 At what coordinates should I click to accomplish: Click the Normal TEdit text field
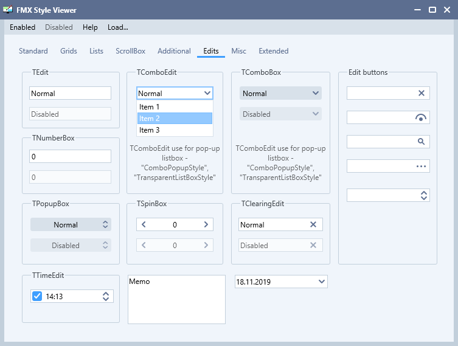70,93
